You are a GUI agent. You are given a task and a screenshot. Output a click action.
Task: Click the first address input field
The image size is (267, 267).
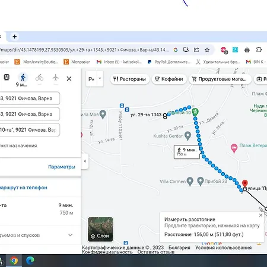(x=29, y=98)
